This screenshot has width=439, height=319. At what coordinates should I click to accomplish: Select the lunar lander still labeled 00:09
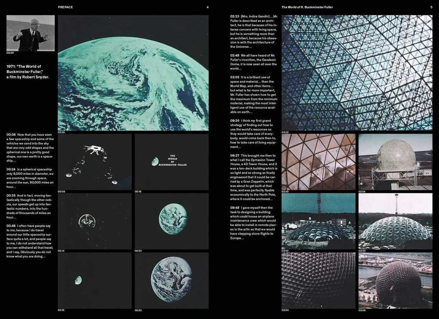click(x=95, y=162)
